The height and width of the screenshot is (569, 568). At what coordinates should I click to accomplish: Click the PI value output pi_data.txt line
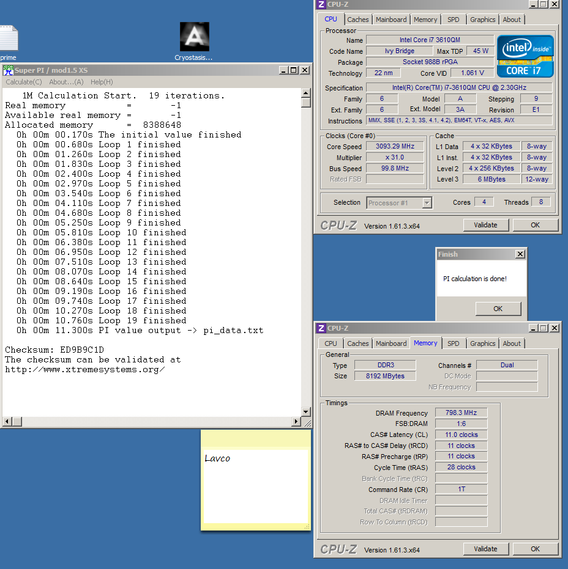140,330
